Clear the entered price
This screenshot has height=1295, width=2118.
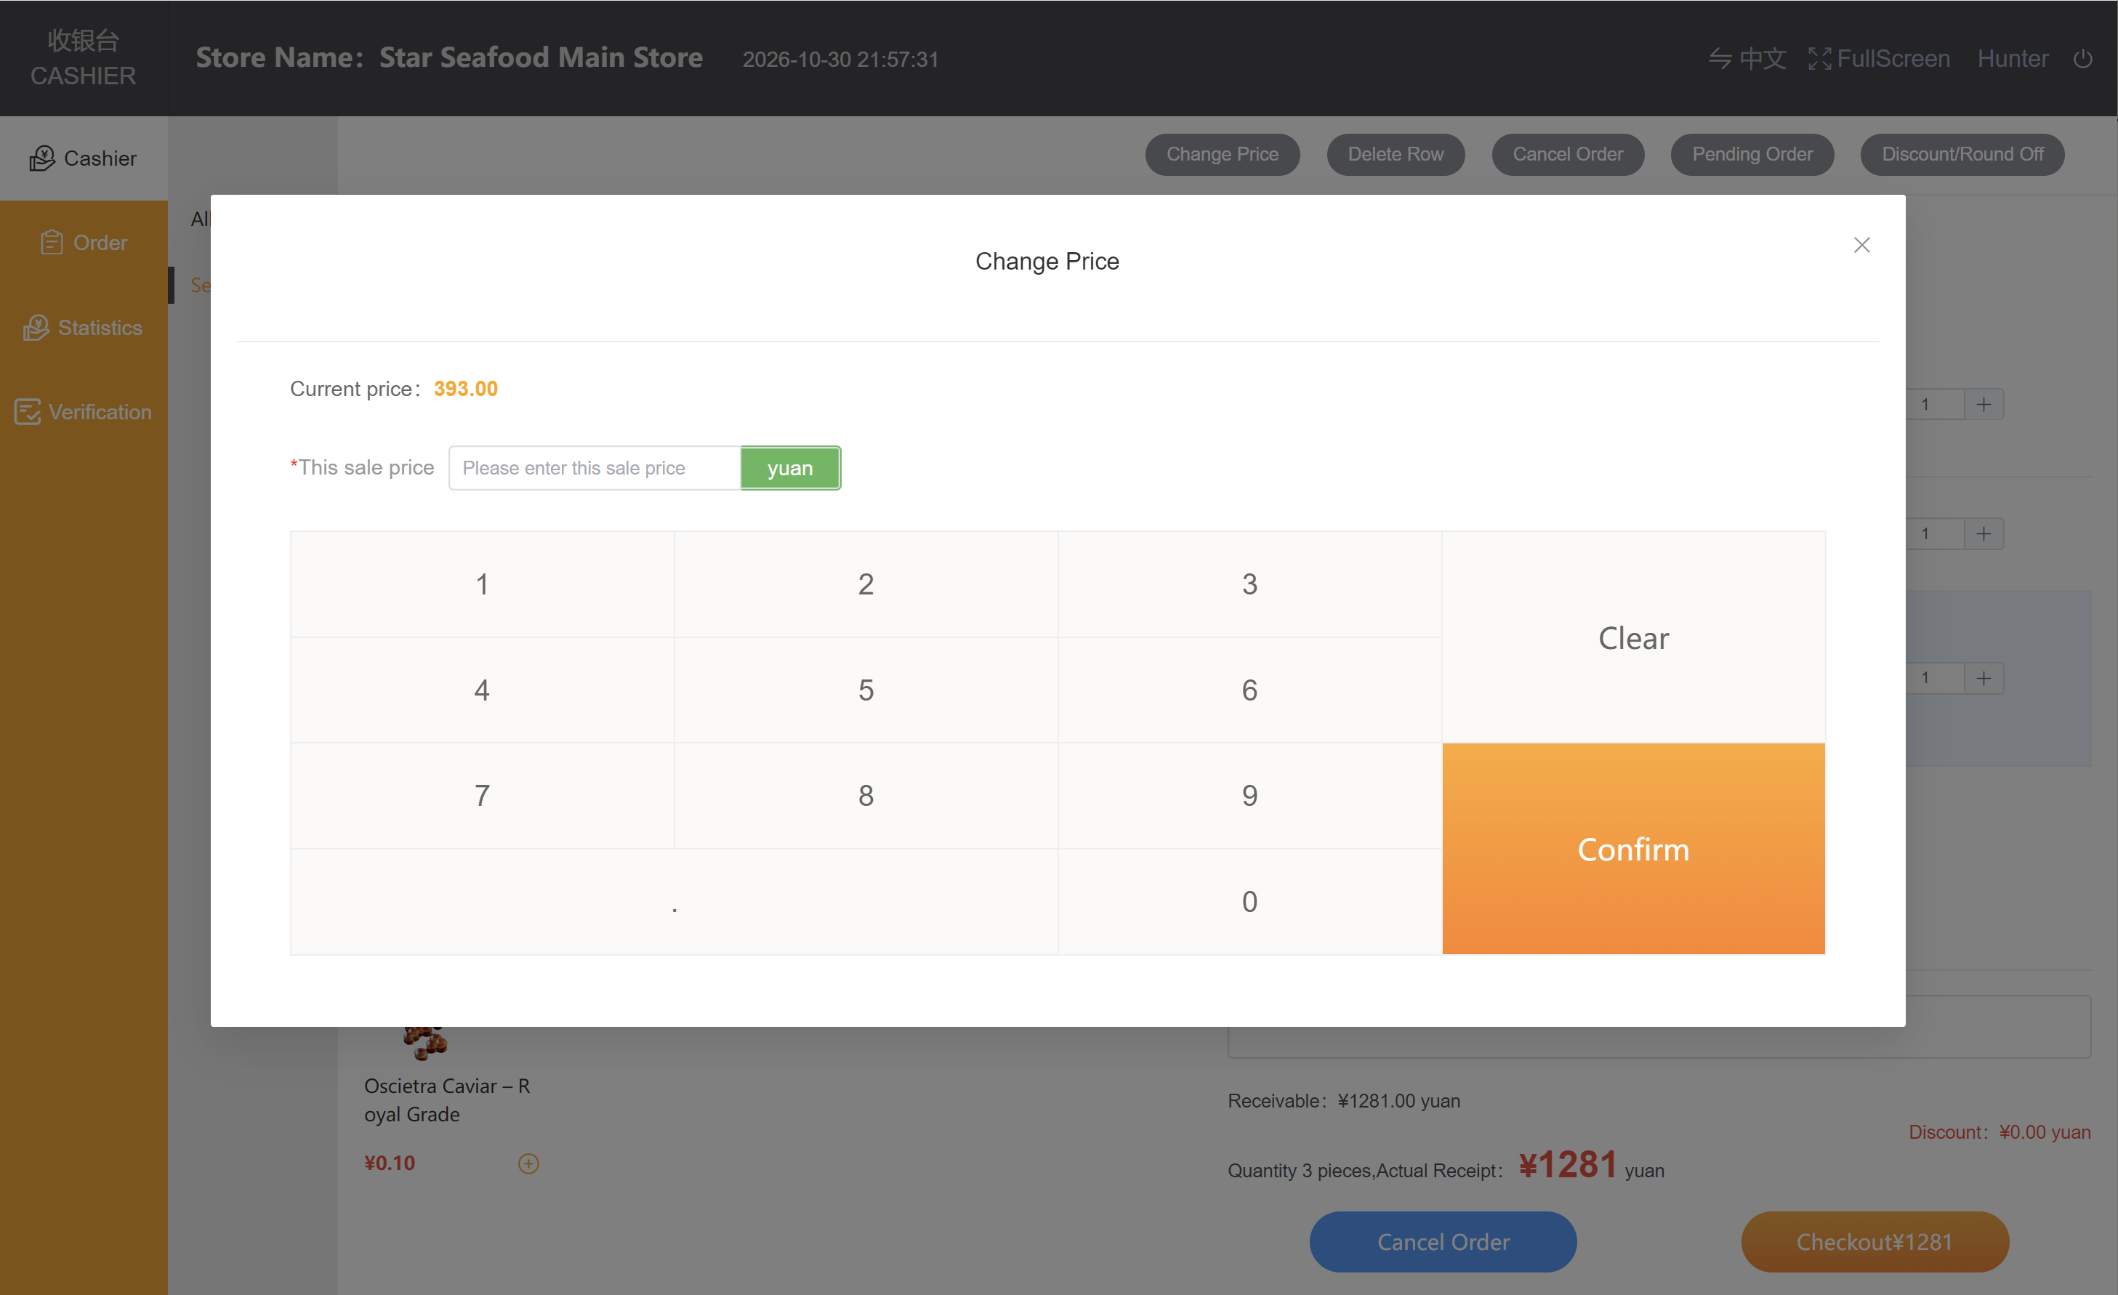coord(1633,637)
